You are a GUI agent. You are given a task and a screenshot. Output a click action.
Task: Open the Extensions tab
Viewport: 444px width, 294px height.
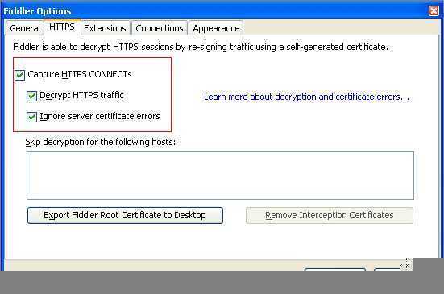coord(105,28)
